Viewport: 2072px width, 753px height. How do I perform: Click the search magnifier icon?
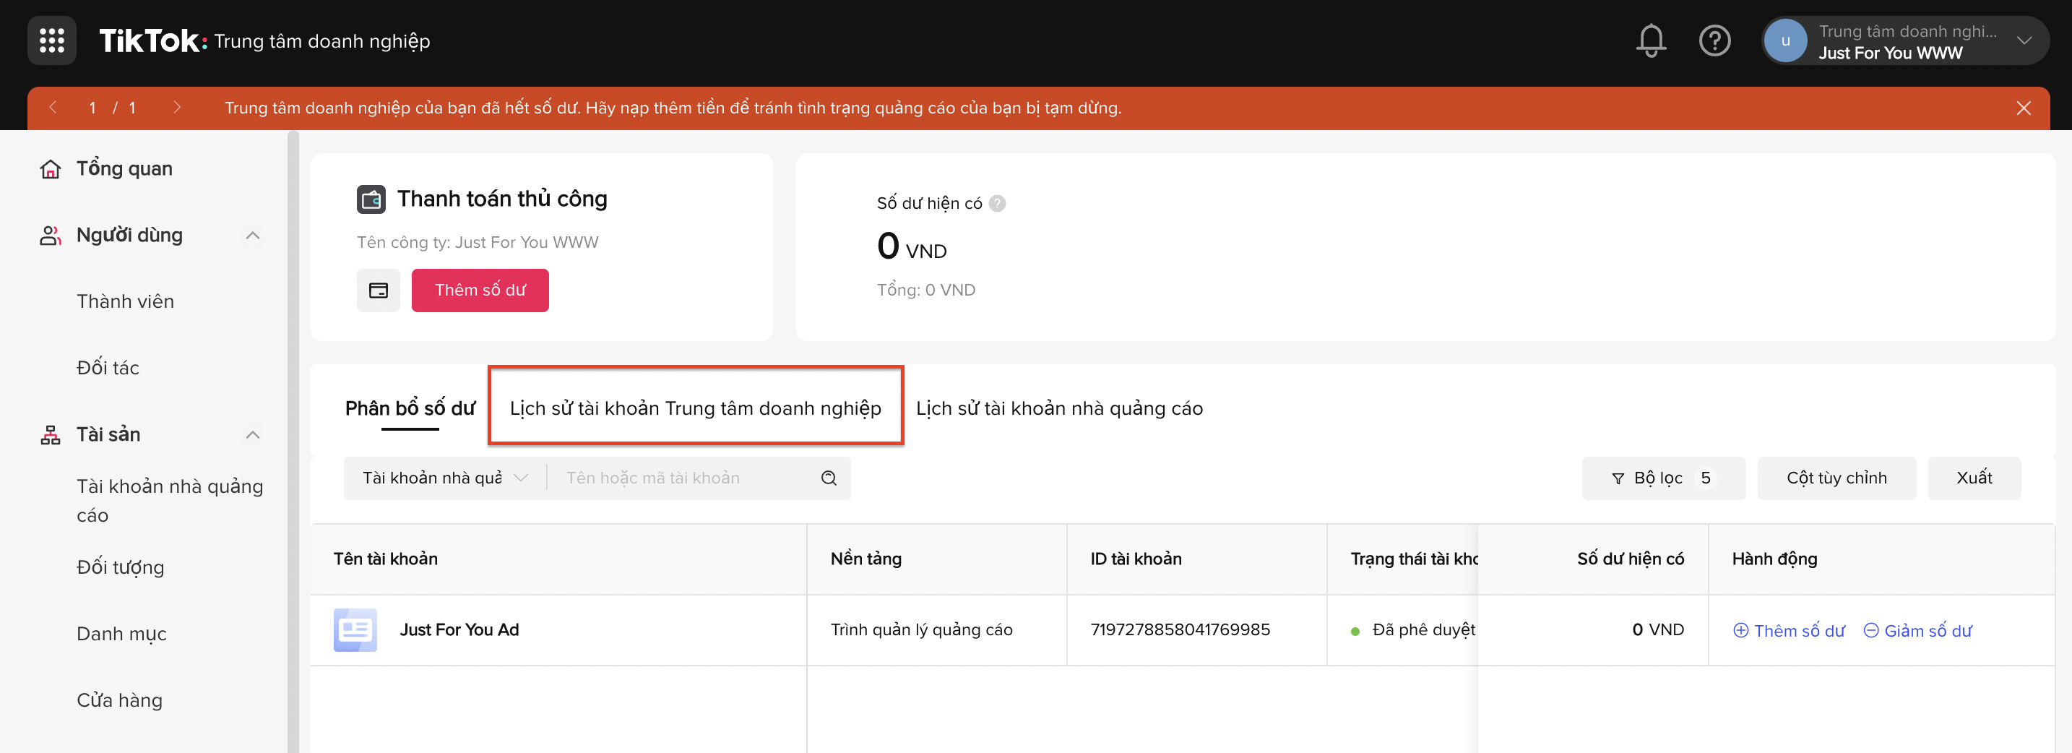(829, 478)
